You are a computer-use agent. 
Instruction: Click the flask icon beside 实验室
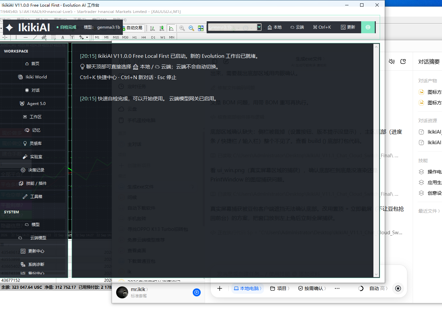coord(25,157)
